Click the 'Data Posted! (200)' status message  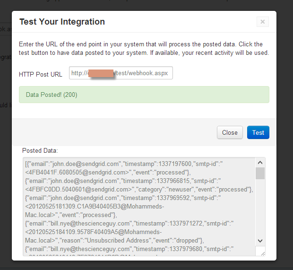coord(144,95)
